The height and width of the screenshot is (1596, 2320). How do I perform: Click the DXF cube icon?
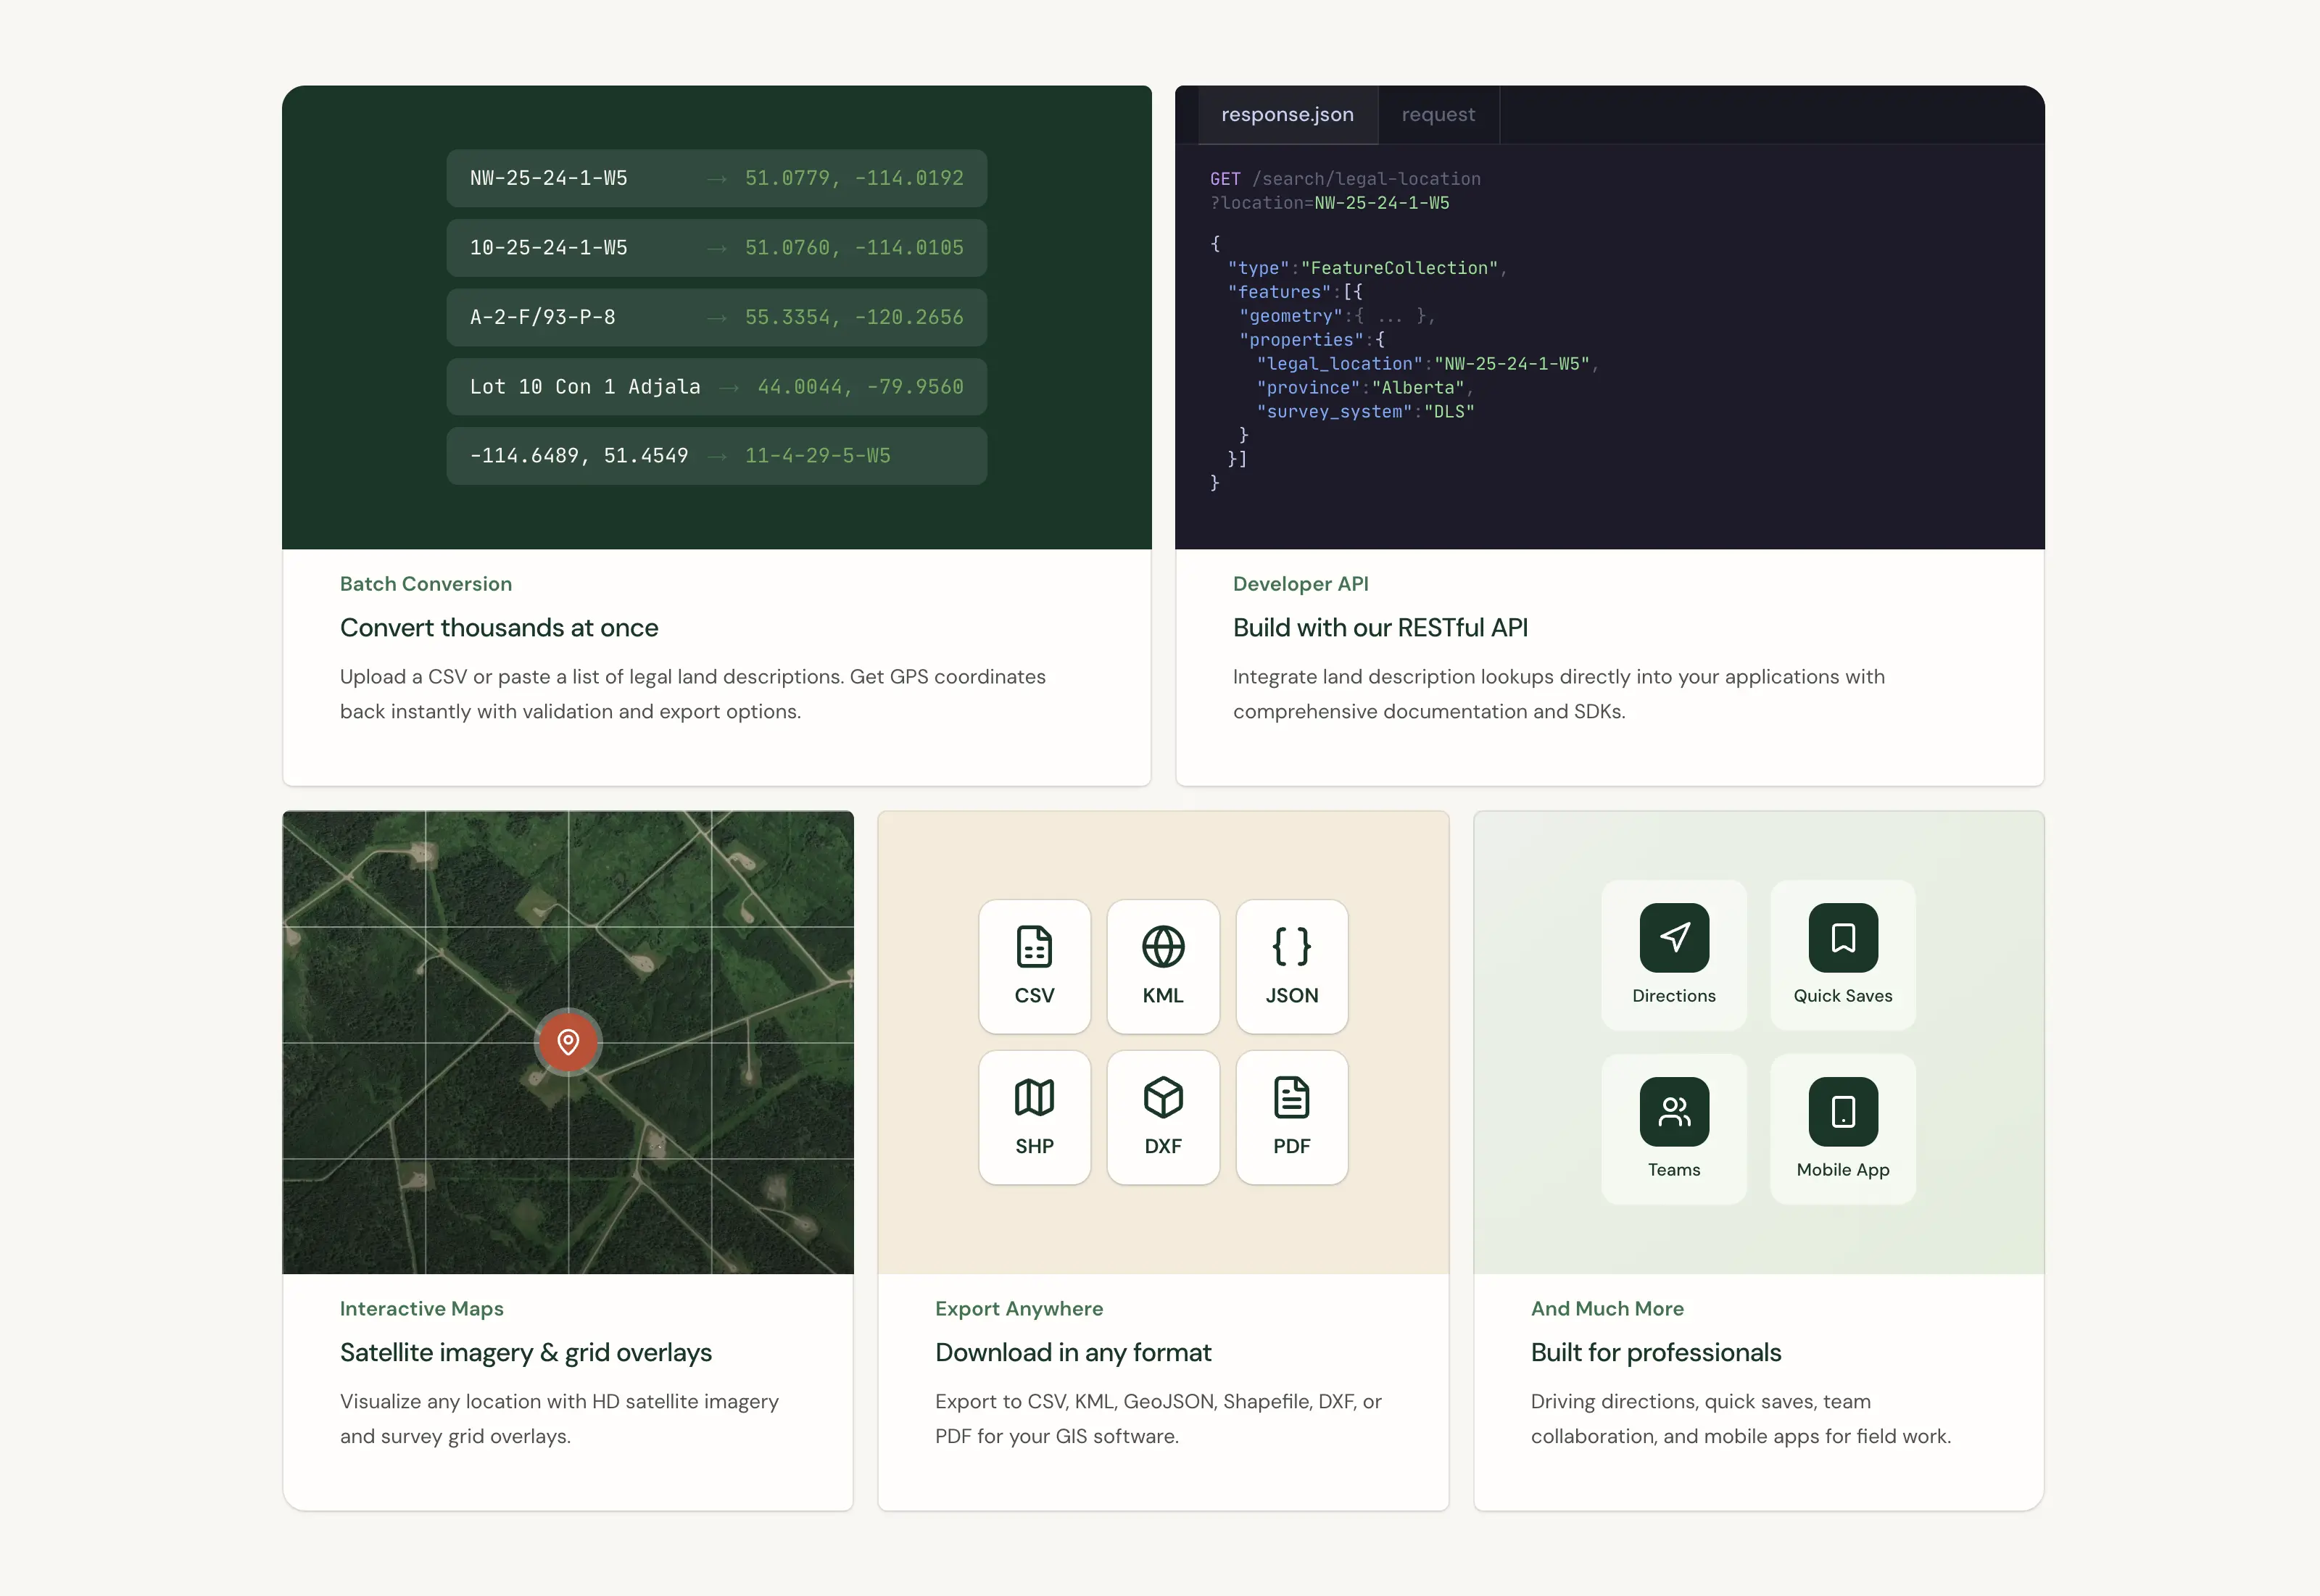coord(1163,1098)
